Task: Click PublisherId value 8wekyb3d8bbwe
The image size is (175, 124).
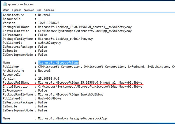Action: click(x=49, y=99)
